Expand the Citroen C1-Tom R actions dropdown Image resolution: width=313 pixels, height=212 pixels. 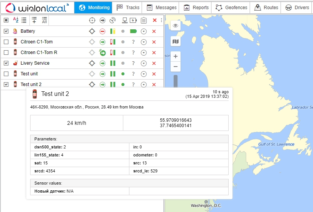[144, 53]
